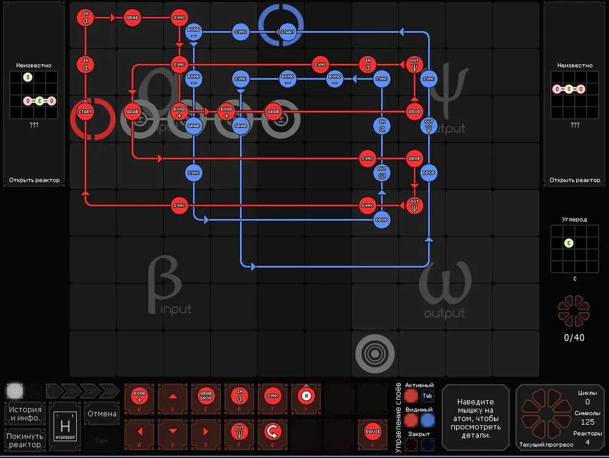Click the Циклы cycles value
Viewport: 609px width, 458px height.
click(x=587, y=402)
